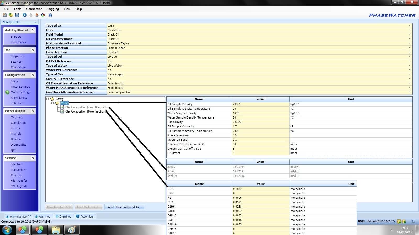Click the blue download arrow toolbar icon
The width and height of the screenshot is (419, 235).
coord(25,15)
